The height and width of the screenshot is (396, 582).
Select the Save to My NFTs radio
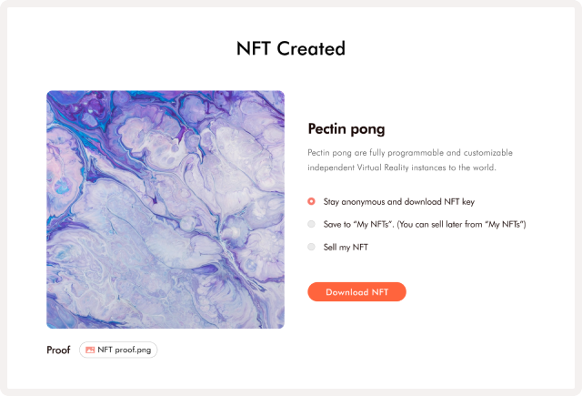311,224
